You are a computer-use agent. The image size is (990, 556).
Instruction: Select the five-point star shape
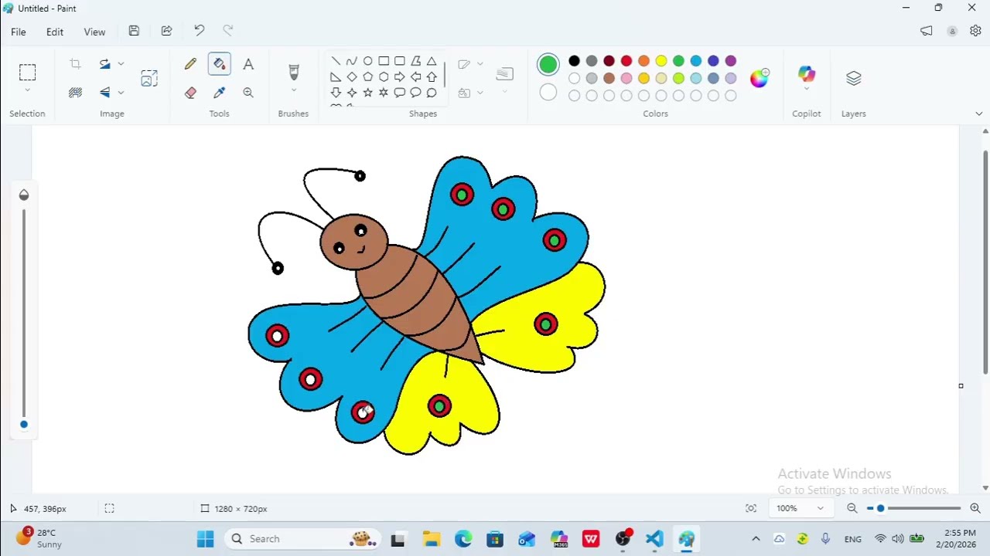[368, 93]
